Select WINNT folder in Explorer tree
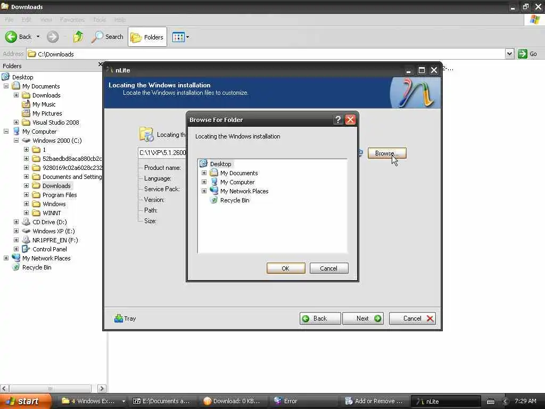Viewport: 545px width, 409px height. click(x=52, y=213)
